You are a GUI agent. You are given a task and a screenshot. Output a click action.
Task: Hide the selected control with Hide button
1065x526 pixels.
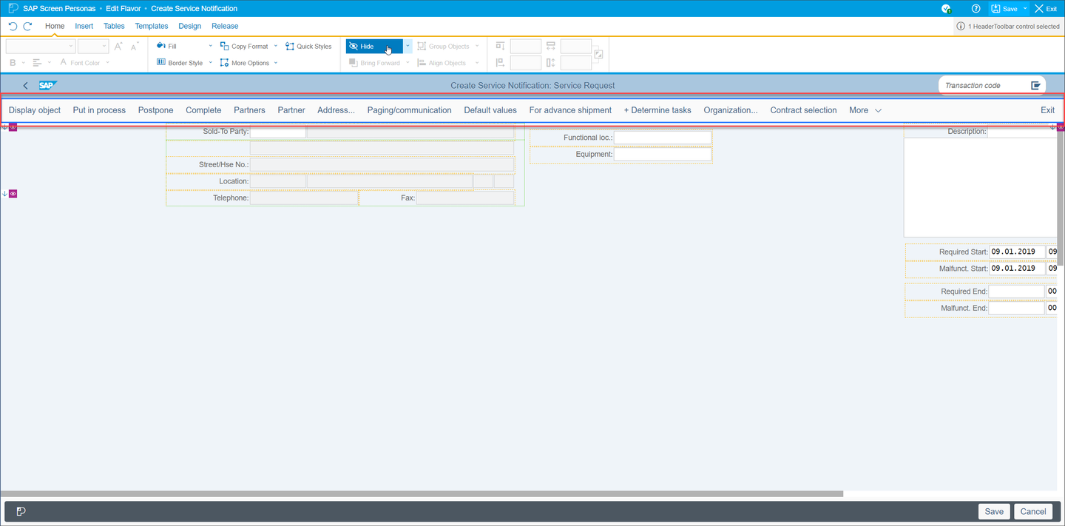[374, 47]
